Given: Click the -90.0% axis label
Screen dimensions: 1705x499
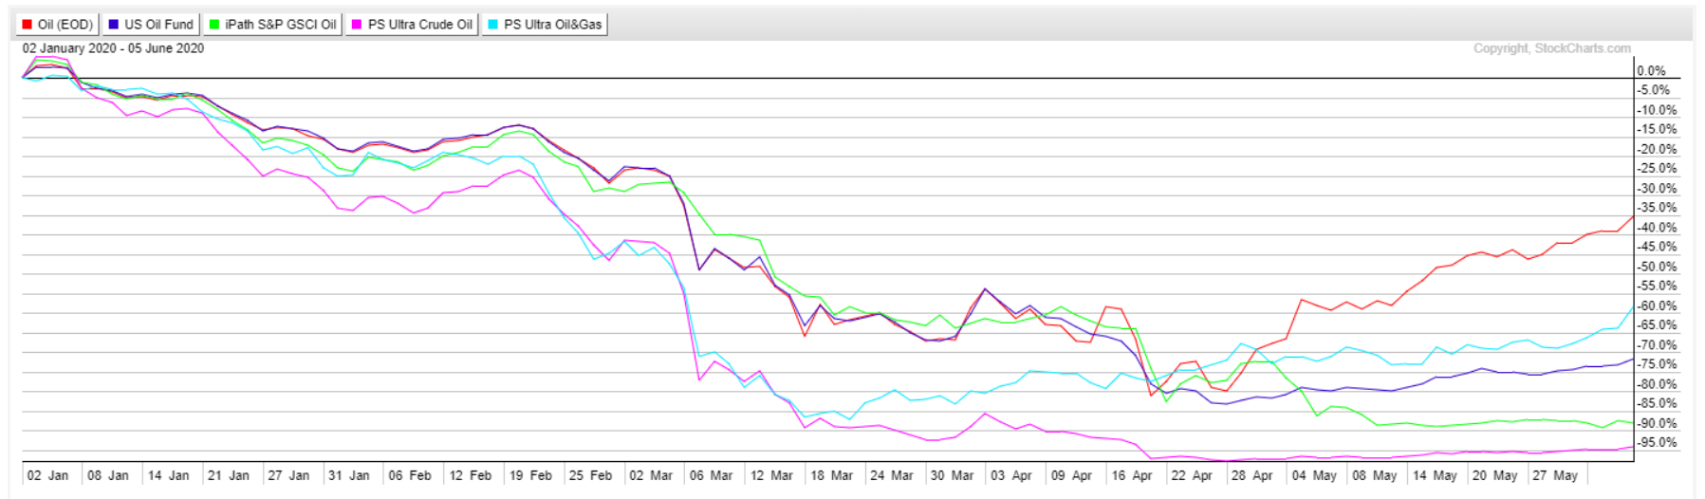Looking at the screenshot, I should [1657, 423].
